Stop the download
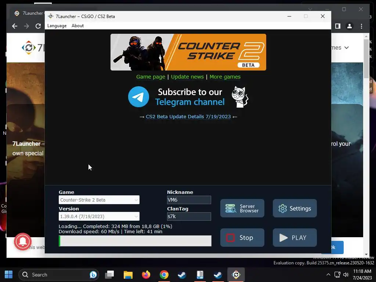 tap(242, 238)
